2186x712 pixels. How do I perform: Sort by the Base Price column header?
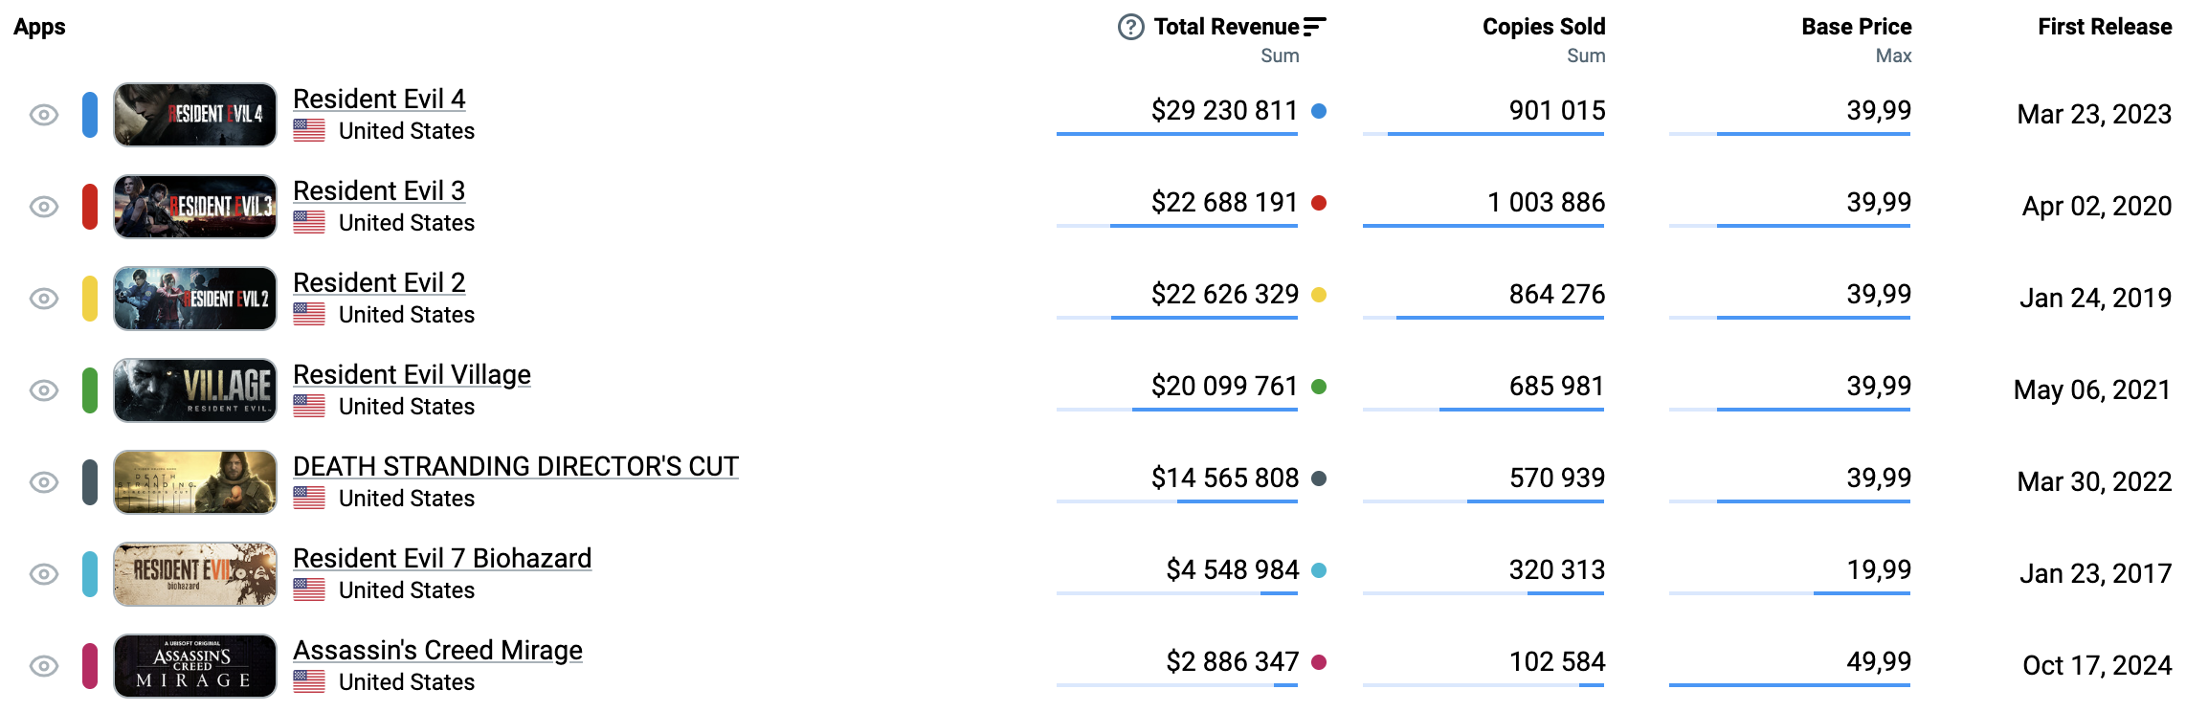tap(1856, 27)
